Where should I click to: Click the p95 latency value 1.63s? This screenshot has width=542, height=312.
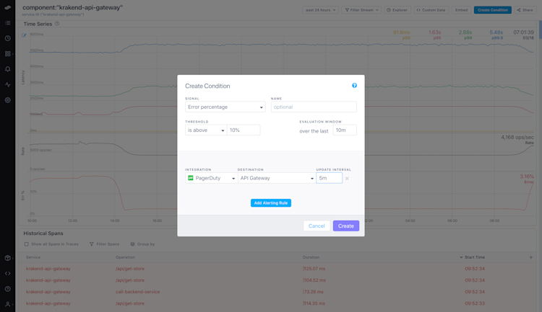(x=434, y=32)
